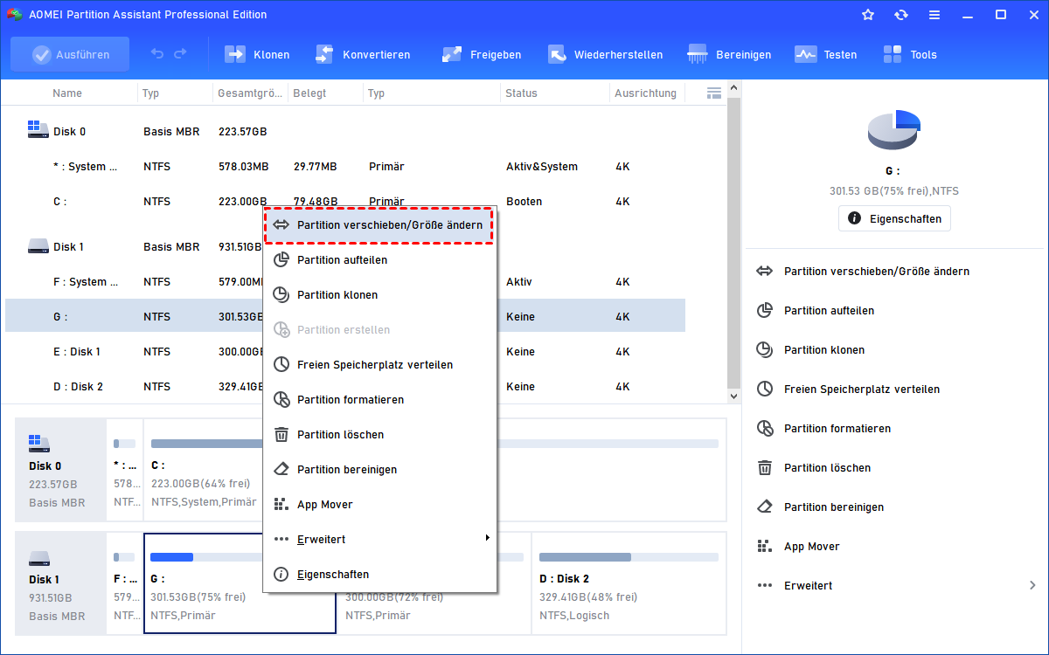Viewport: 1049px width, 655px height.
Task: Click the partition list scrollbar up arrow
Action: [x=734, y=87]
